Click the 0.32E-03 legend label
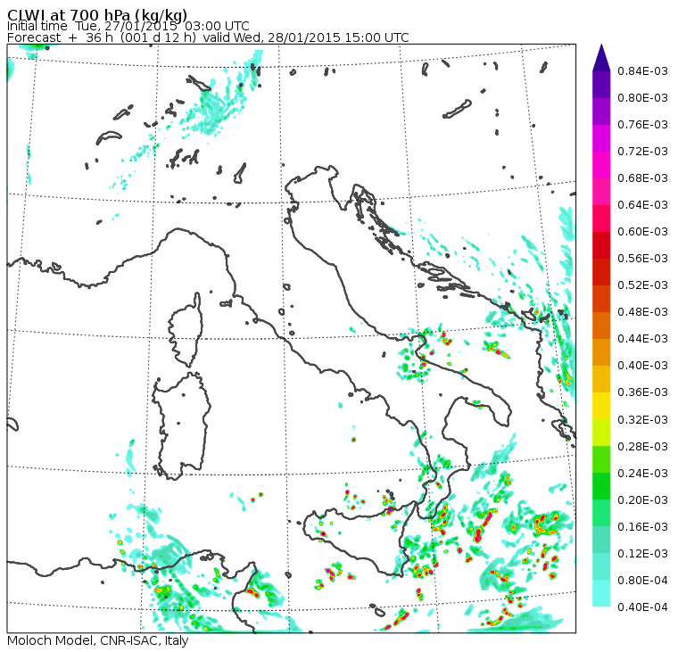 point(642,420)
